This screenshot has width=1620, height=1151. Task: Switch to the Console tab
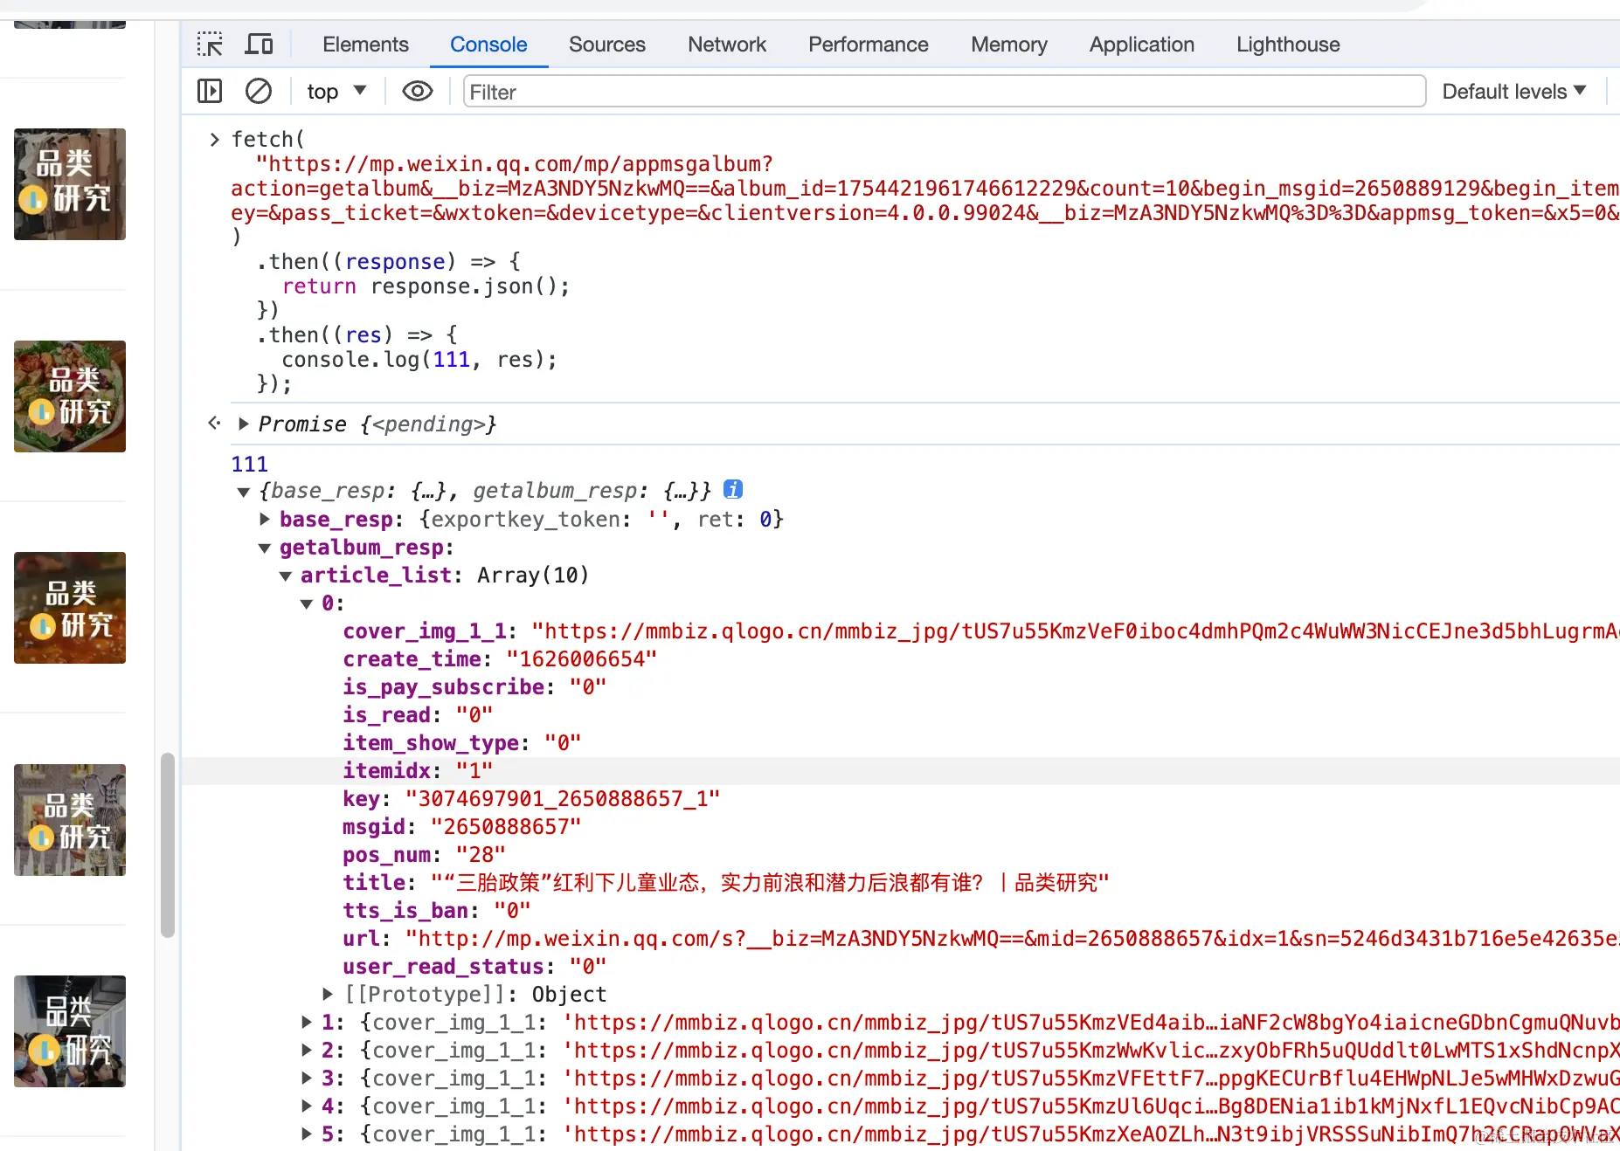pos(488,45)
